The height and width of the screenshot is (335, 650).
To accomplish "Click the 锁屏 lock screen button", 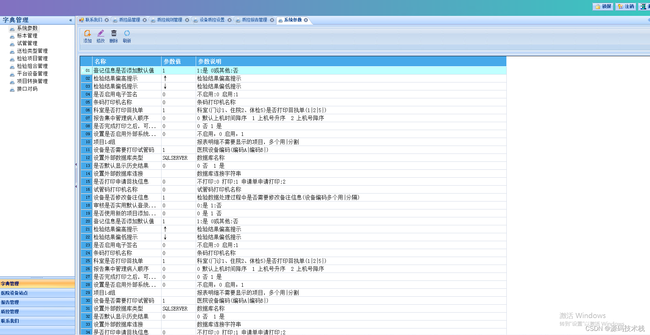I will [603, 7].
